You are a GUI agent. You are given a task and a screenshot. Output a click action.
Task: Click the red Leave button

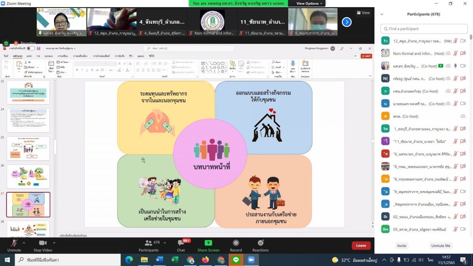click(361, 246)
